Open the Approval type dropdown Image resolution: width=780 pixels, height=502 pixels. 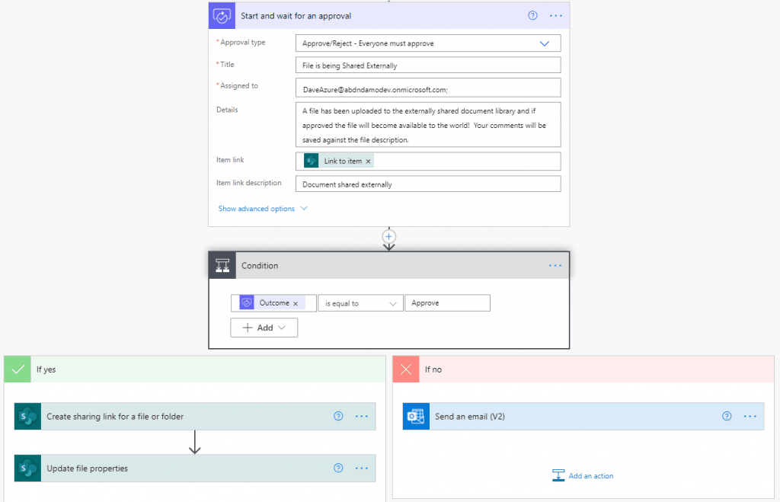click(544, 43)
